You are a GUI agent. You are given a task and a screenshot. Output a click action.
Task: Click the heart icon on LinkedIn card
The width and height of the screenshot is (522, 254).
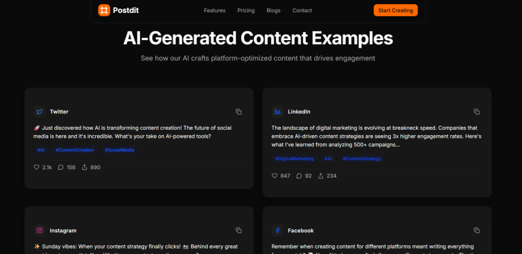coord(275,176)
